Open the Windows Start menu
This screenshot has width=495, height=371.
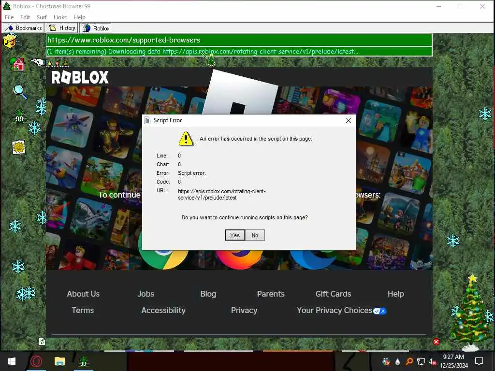pos(12,361)
